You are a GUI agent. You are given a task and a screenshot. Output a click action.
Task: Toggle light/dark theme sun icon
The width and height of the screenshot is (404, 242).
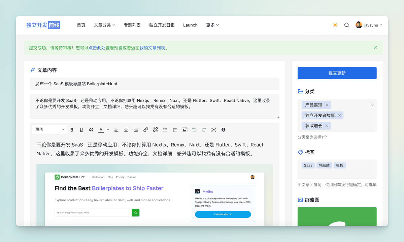[x=335, y=25]
